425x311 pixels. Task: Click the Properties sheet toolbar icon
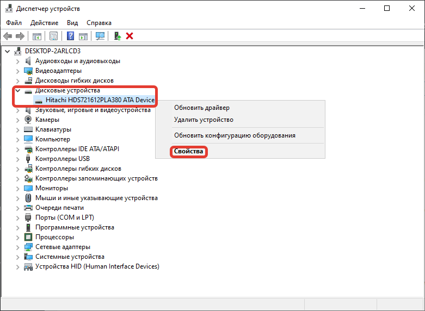53,36
